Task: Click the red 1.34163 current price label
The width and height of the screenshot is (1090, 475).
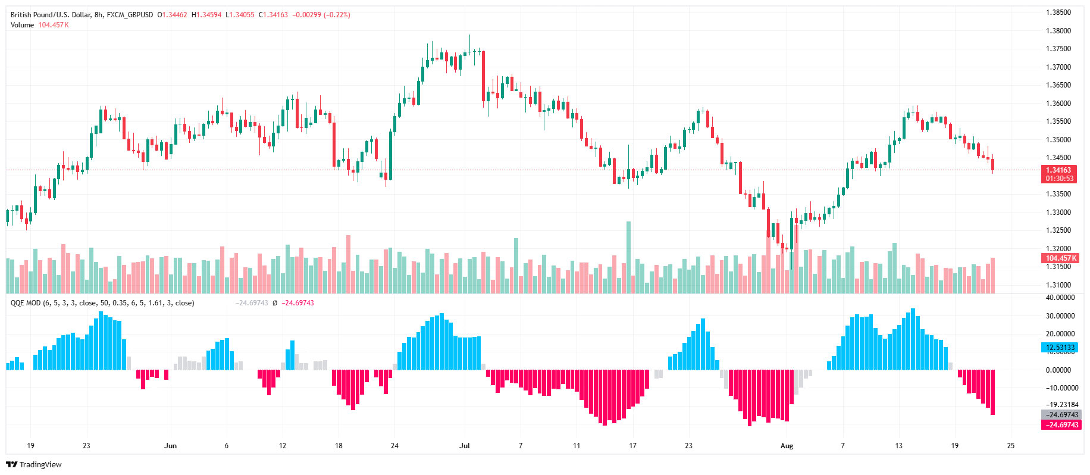Action: pos(1059,170)
